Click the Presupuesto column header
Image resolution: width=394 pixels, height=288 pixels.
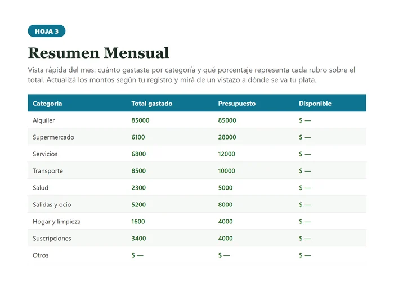tap(237, 103)
